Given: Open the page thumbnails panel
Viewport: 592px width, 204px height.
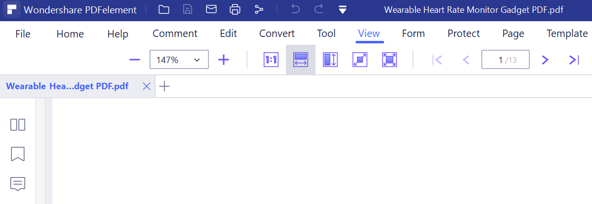Looking at the screenshot, I should (x=18, y=125).
